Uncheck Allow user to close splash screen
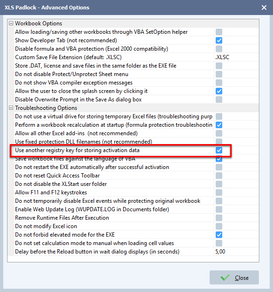 (x=219, y=91)
